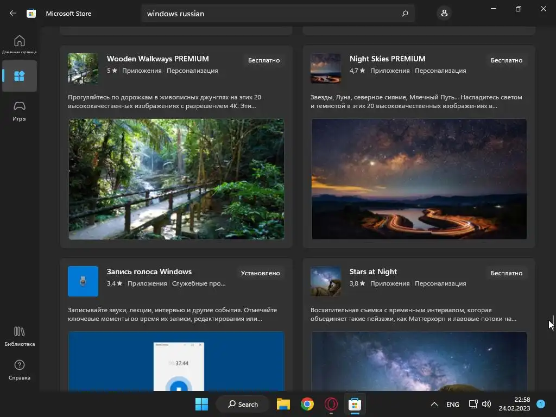Click Бесплатно button for Wooden Walkways PREMIUM
The image size is (556, 417).
tap(264, 60)
